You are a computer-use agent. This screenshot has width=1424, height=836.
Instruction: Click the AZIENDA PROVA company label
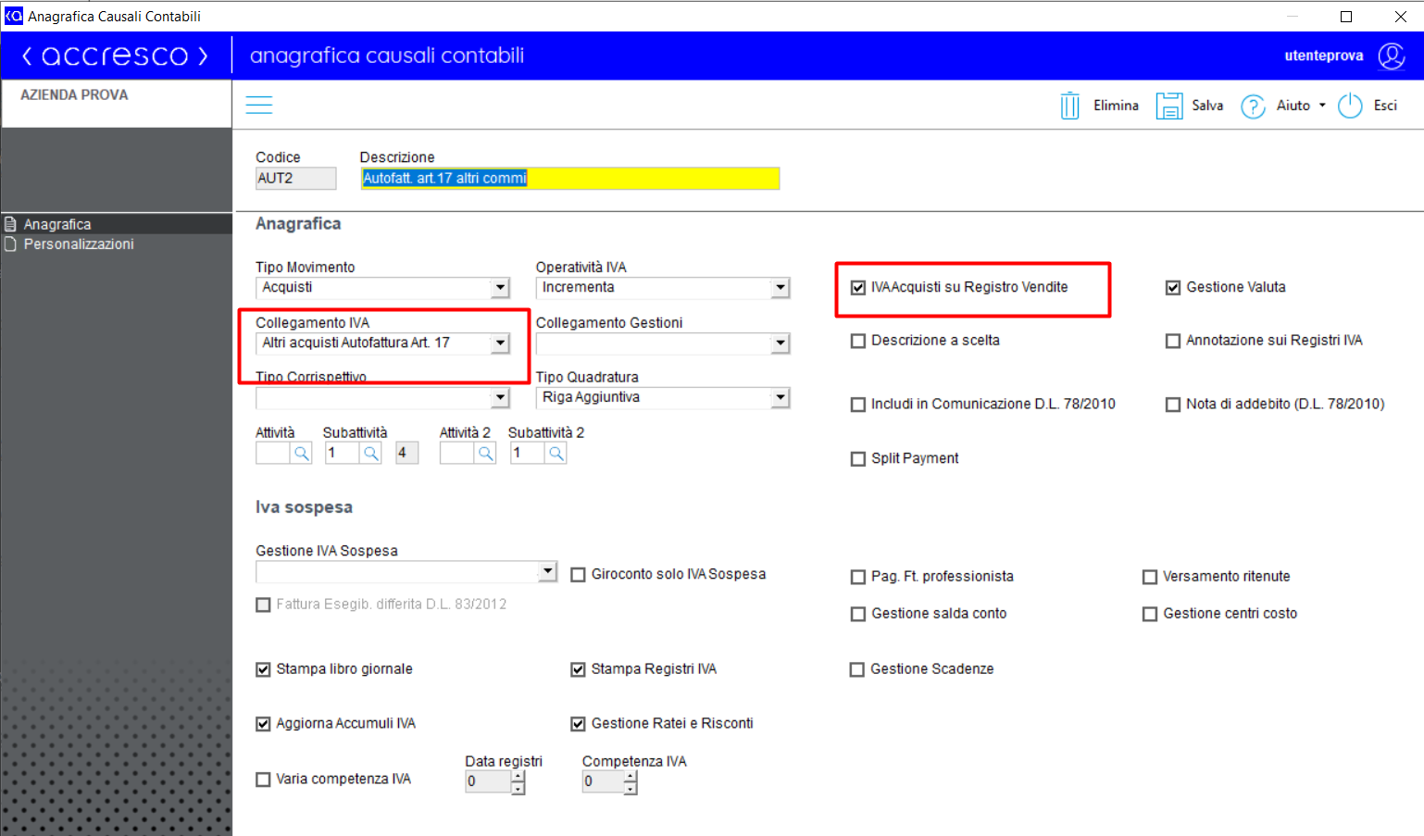[x=74, y=95]
